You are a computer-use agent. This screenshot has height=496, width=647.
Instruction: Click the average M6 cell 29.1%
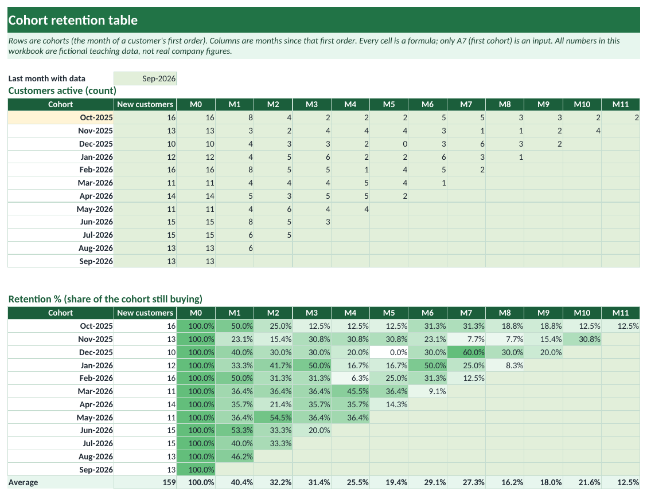tap(427, 482)
